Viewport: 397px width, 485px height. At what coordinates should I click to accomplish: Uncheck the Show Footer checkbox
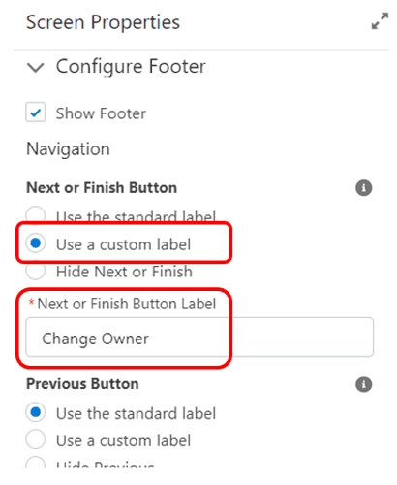(36, 113)
